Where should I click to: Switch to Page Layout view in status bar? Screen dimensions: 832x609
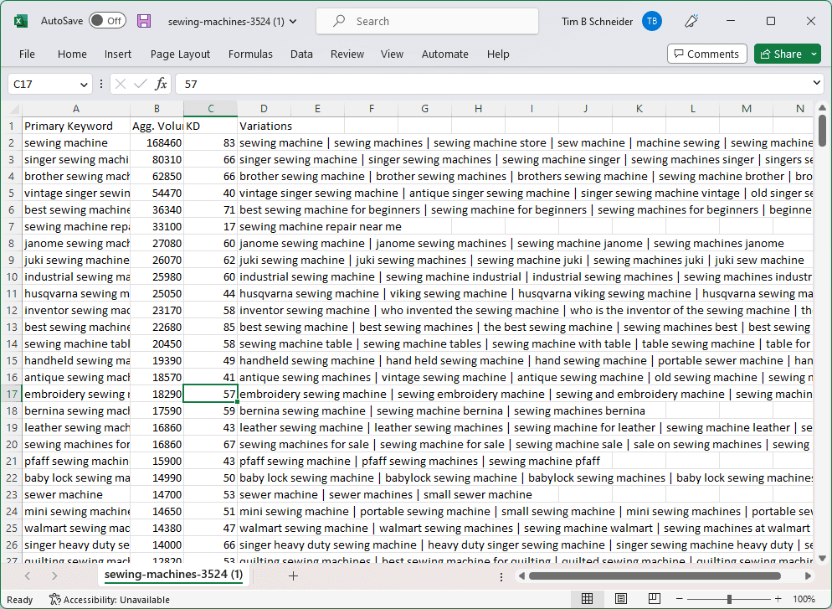click(x=620, y=600)
